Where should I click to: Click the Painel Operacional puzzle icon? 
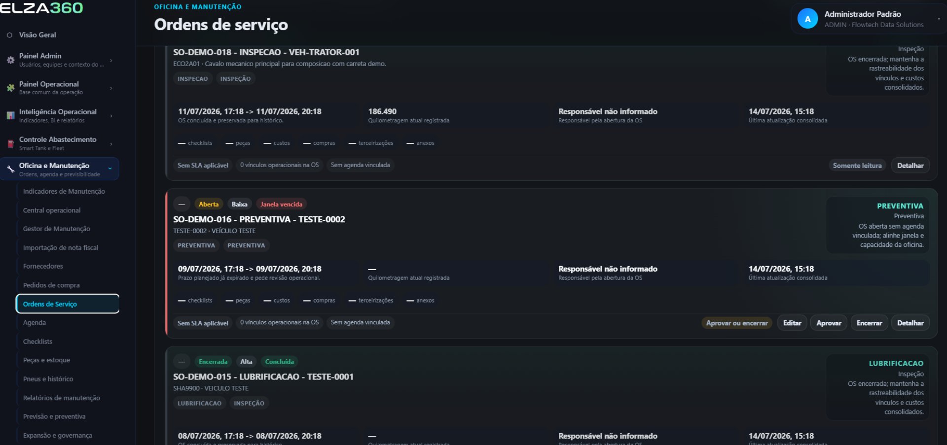(10, 88)
